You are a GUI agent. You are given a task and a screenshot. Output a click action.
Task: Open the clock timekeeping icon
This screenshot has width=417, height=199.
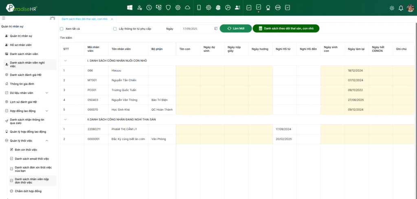pos(149,8)
